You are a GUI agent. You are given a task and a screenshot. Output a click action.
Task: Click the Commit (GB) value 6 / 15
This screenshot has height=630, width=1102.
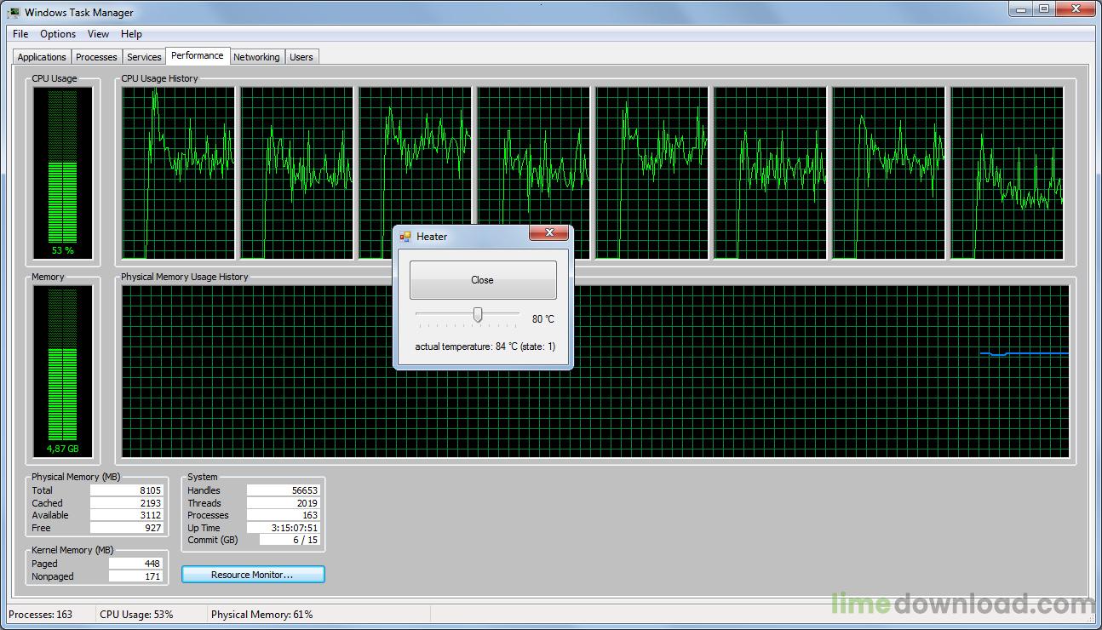(290, 540)
